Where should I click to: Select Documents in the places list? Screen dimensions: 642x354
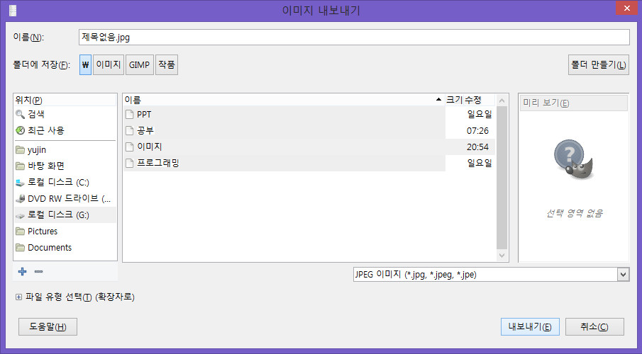[65, 248]
